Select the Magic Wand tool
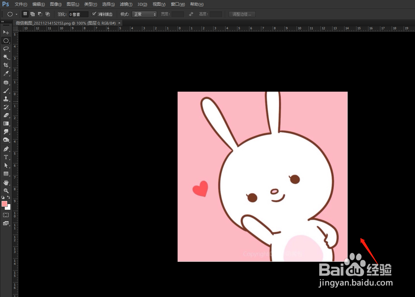415x297 pixels. coord(6,57)
